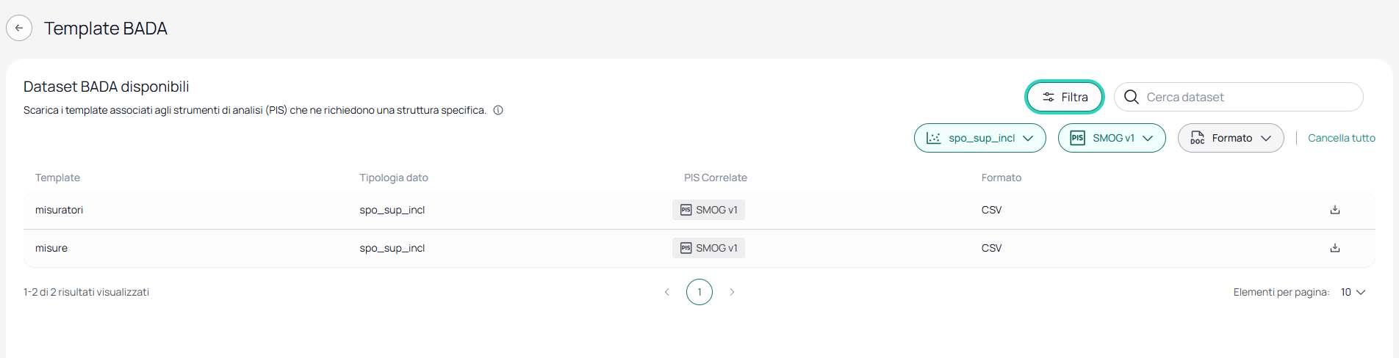This screenshot has height=358, width=1399.
Task: Expand the Formato filter dropdown
Action: click(1231, 138)
